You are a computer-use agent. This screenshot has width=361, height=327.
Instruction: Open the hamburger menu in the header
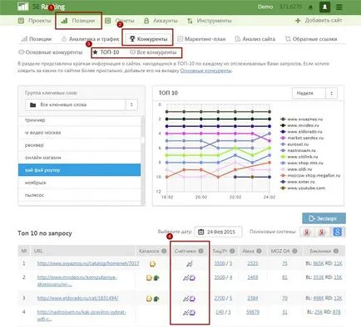[x=339, y=7]
